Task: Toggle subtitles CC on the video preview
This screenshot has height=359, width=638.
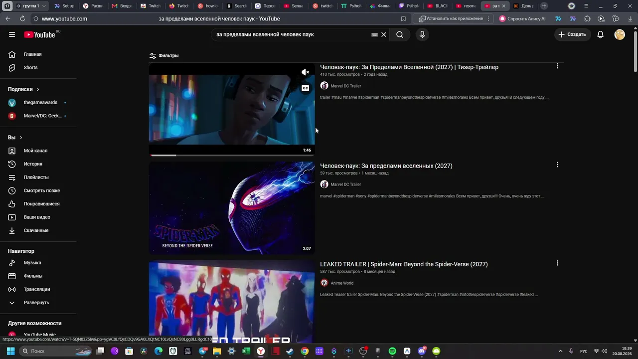Action: pos(305,88)
